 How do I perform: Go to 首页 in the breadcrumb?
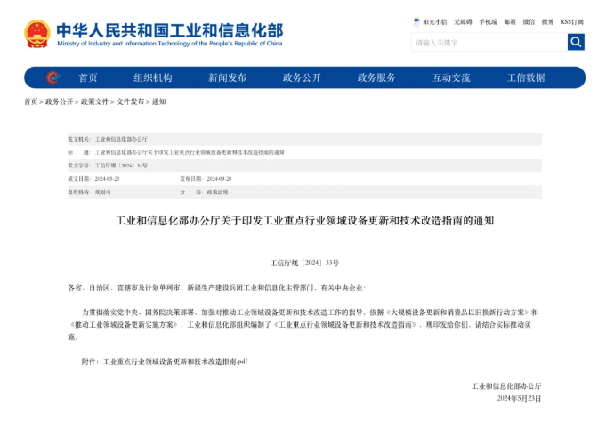pos(31,102)
